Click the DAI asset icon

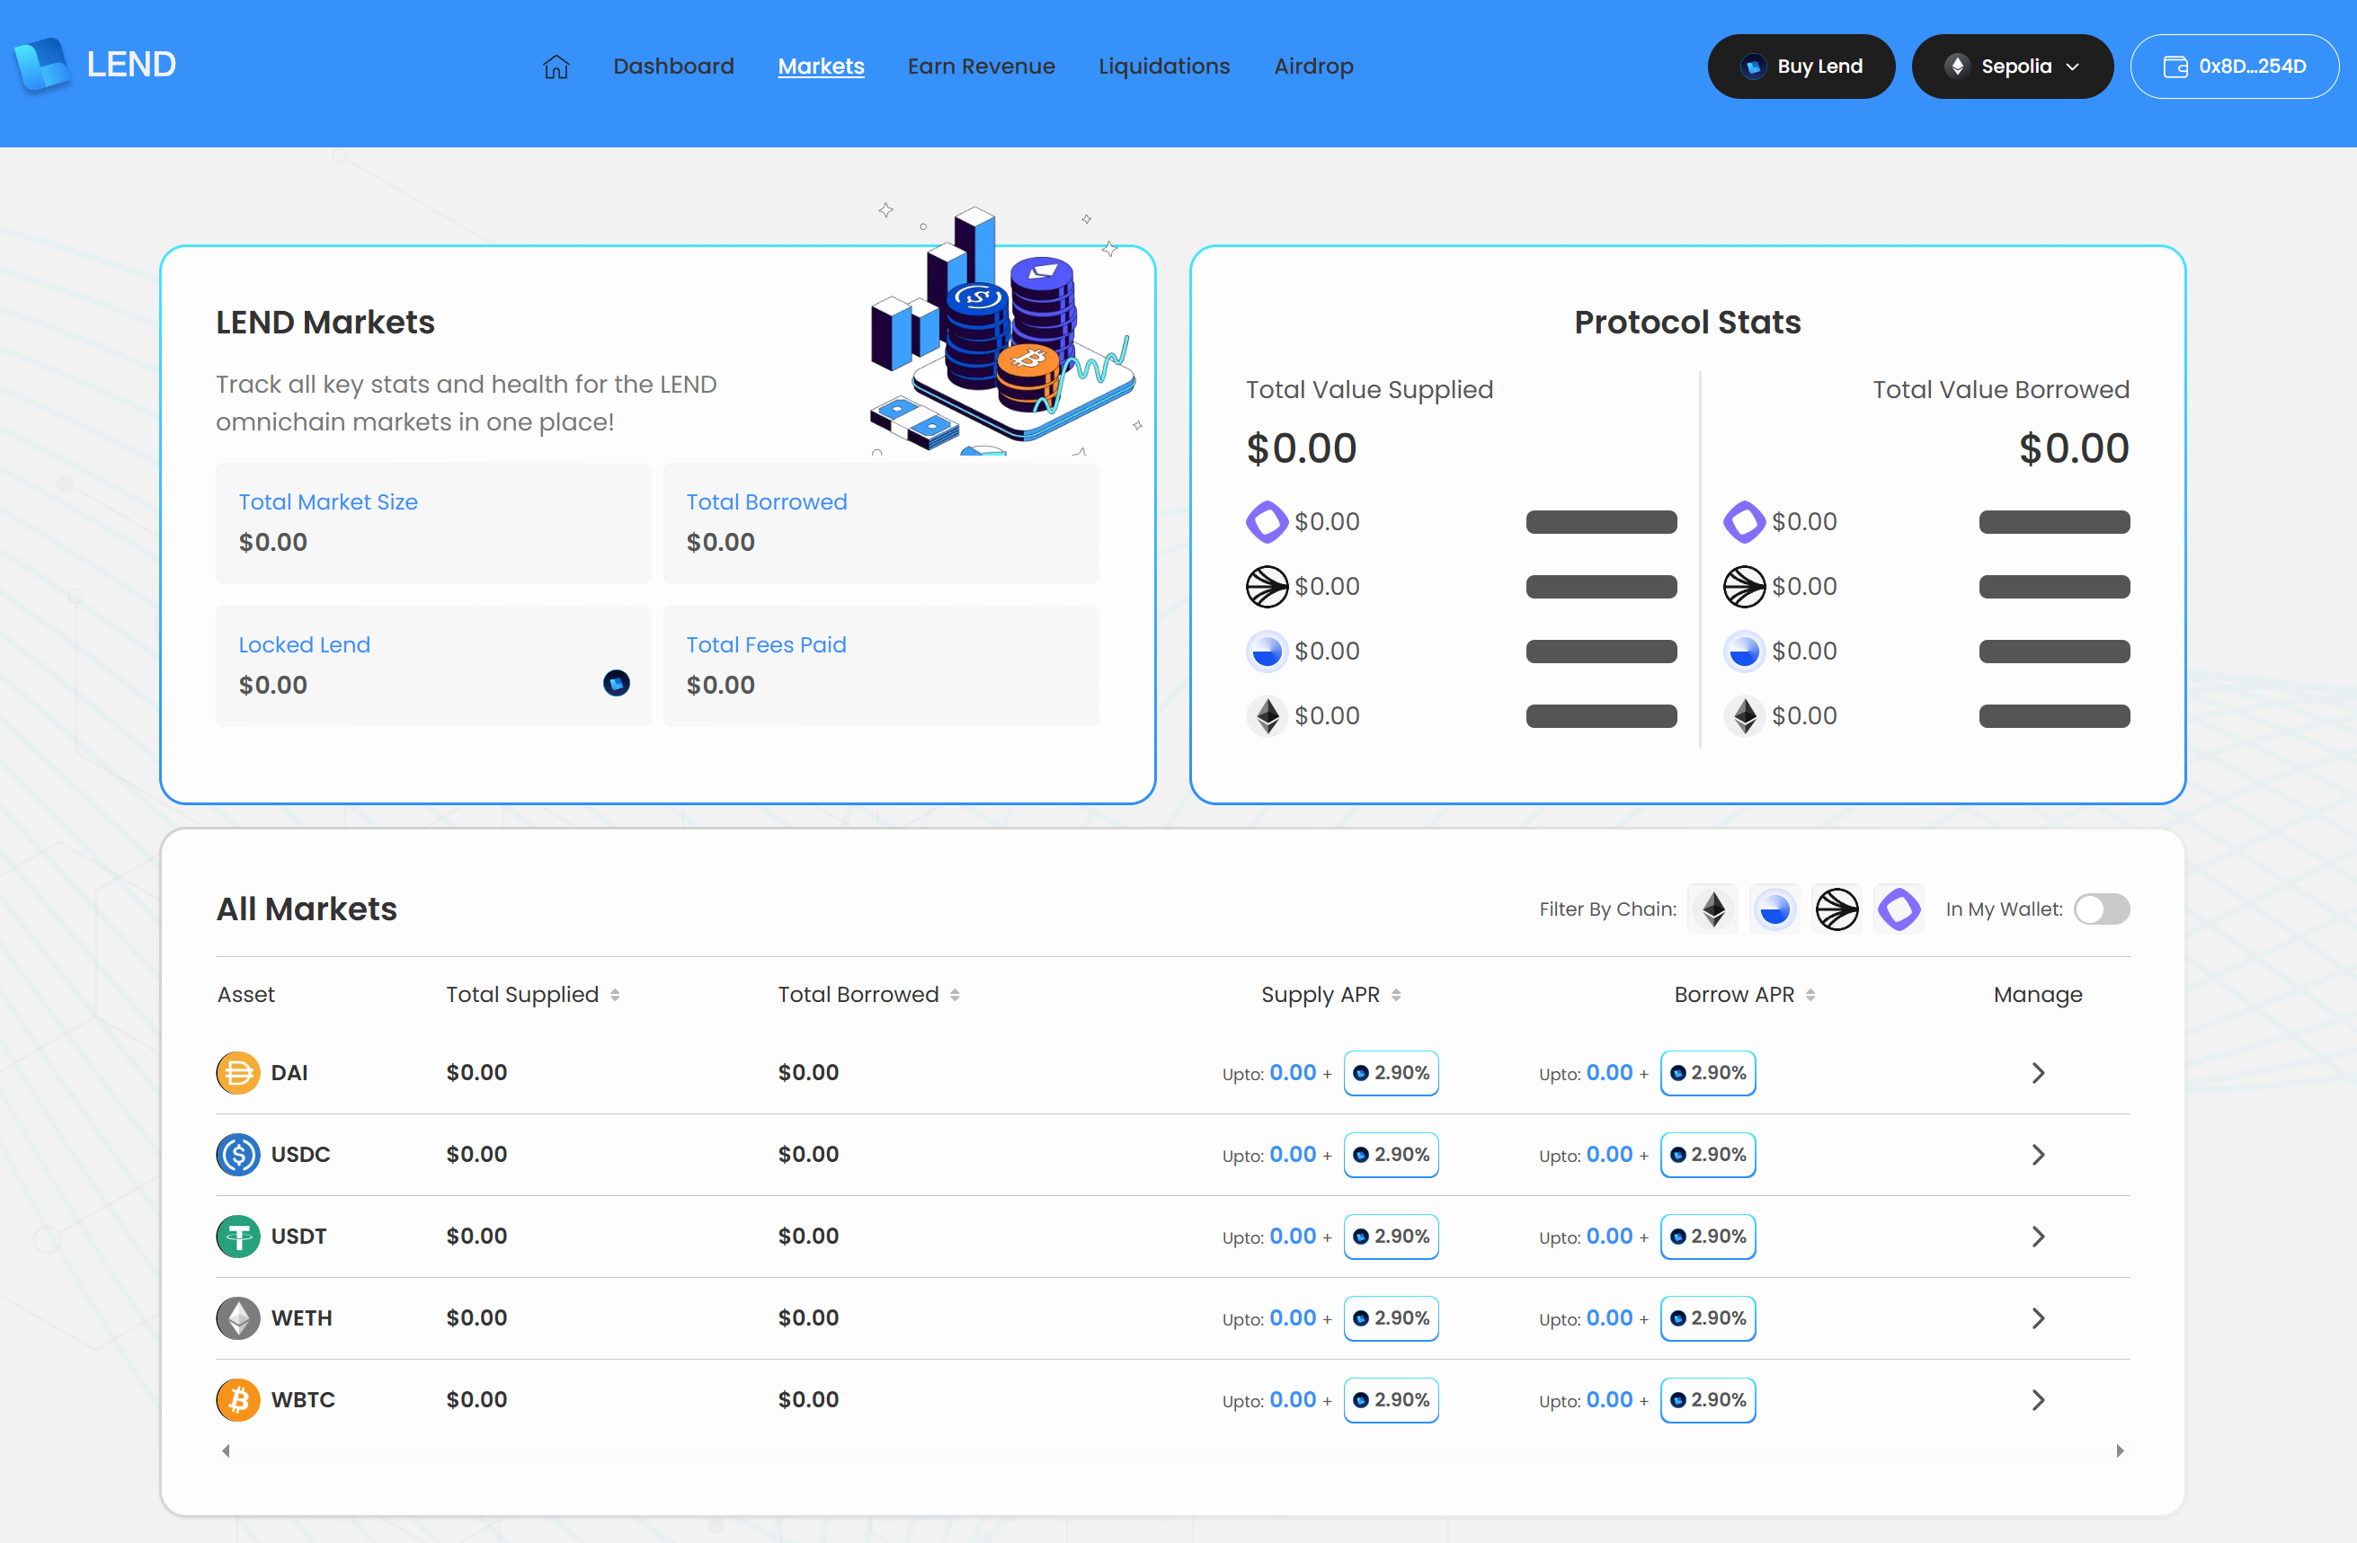(x=237, y=1073)
